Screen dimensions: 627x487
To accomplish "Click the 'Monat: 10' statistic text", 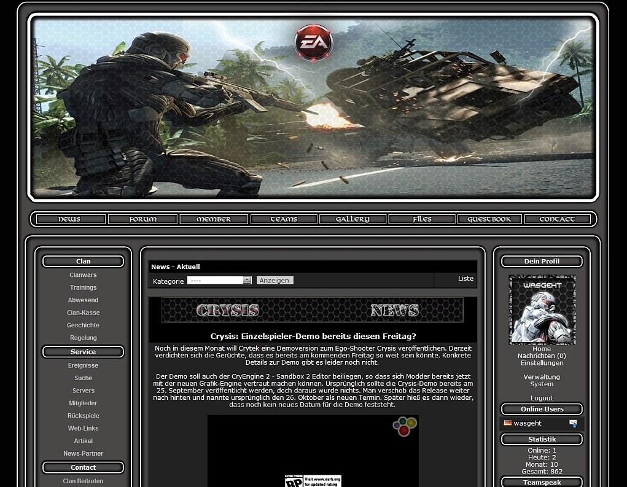I will 542,465.
